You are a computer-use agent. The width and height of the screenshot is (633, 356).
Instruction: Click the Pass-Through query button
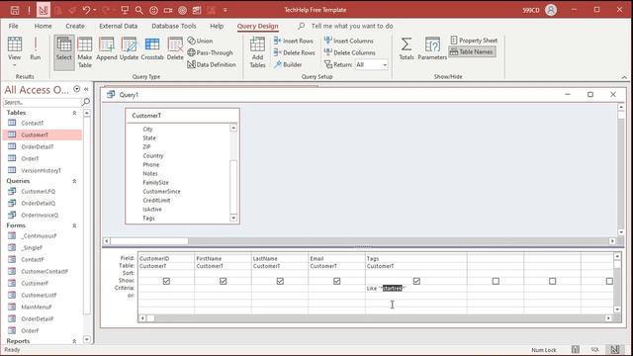point(211,52)
